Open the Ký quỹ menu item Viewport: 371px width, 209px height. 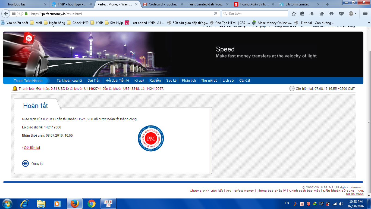[139, 81]
